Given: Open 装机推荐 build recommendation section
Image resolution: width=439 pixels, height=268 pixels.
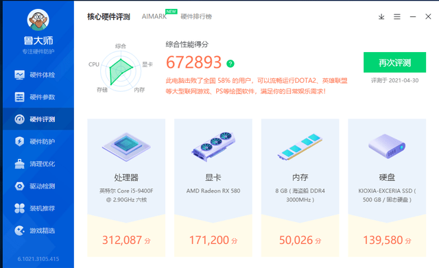Looking at the screenshot, I should (x=38, y=208).
